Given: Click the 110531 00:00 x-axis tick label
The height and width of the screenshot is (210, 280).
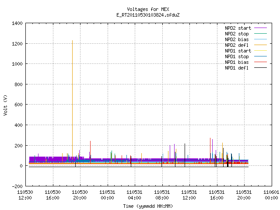Looking at the screenshot, I should click(x=107, y=195).
